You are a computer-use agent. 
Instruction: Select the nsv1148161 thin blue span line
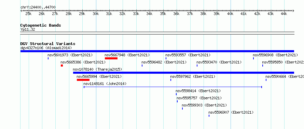tap(173, 87)
